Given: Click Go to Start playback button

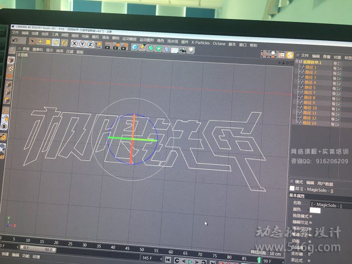Looking at the screenshot, I should [x=168, y=260].
